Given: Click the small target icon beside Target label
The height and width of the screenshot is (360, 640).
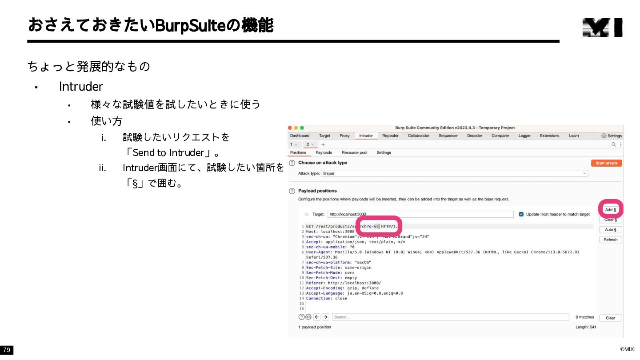Looking at the screenshot, I should point(307,214).
